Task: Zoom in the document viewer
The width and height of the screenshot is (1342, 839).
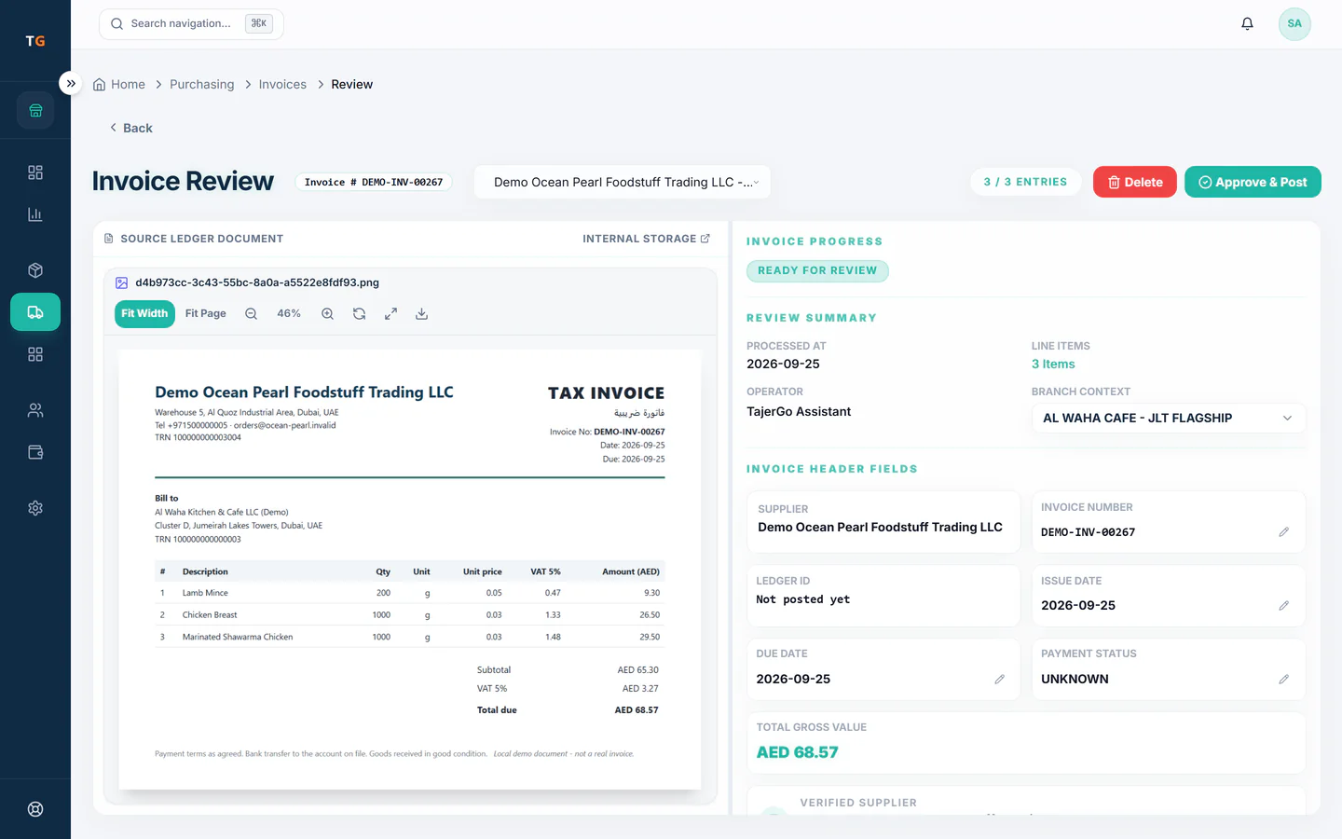Action: click(327, 314)
